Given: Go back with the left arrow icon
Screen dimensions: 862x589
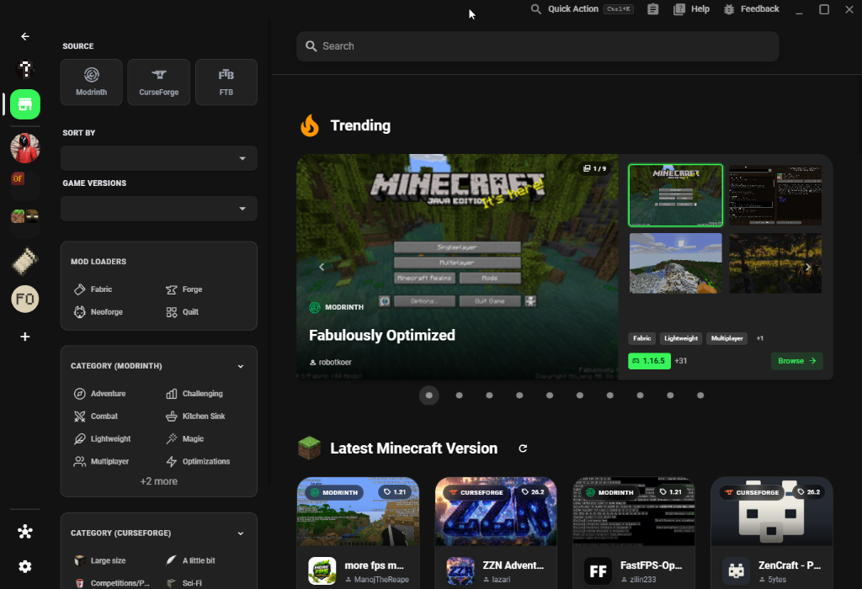Looking at the screenshot, I should click(24, 36).
